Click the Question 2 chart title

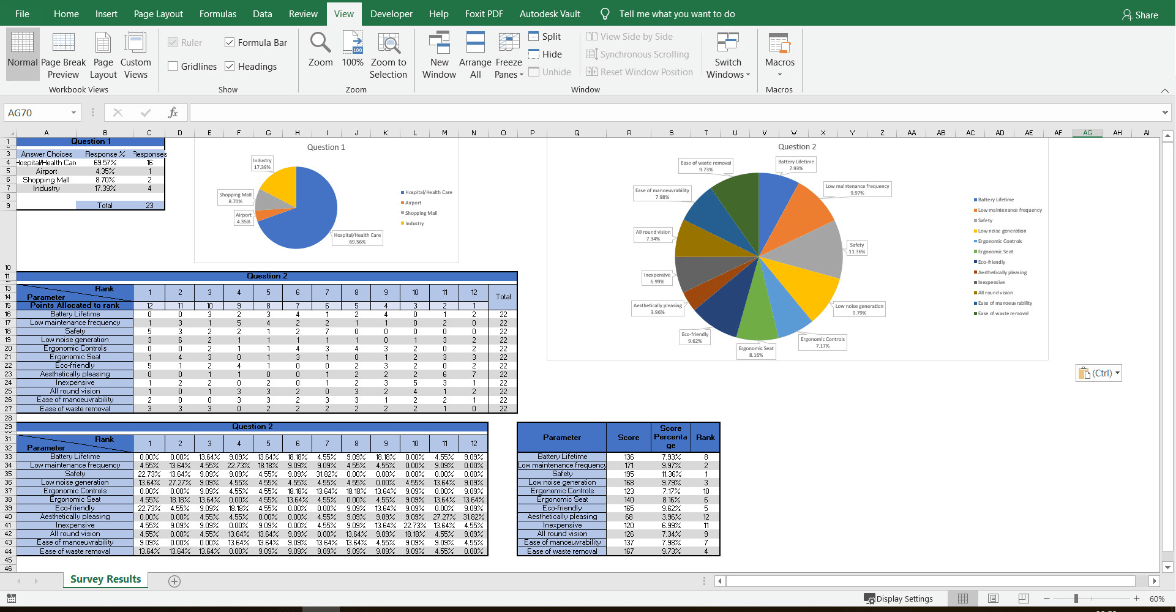coord(797,147)
